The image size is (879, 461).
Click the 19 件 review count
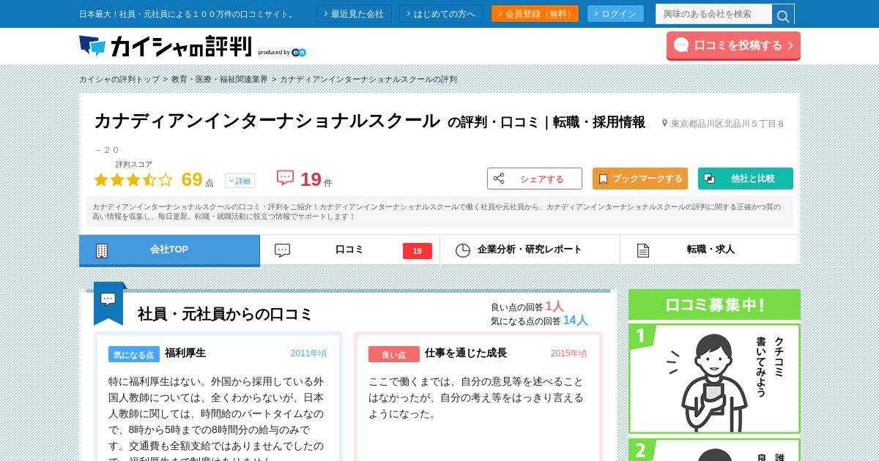[x=316, y=179]
